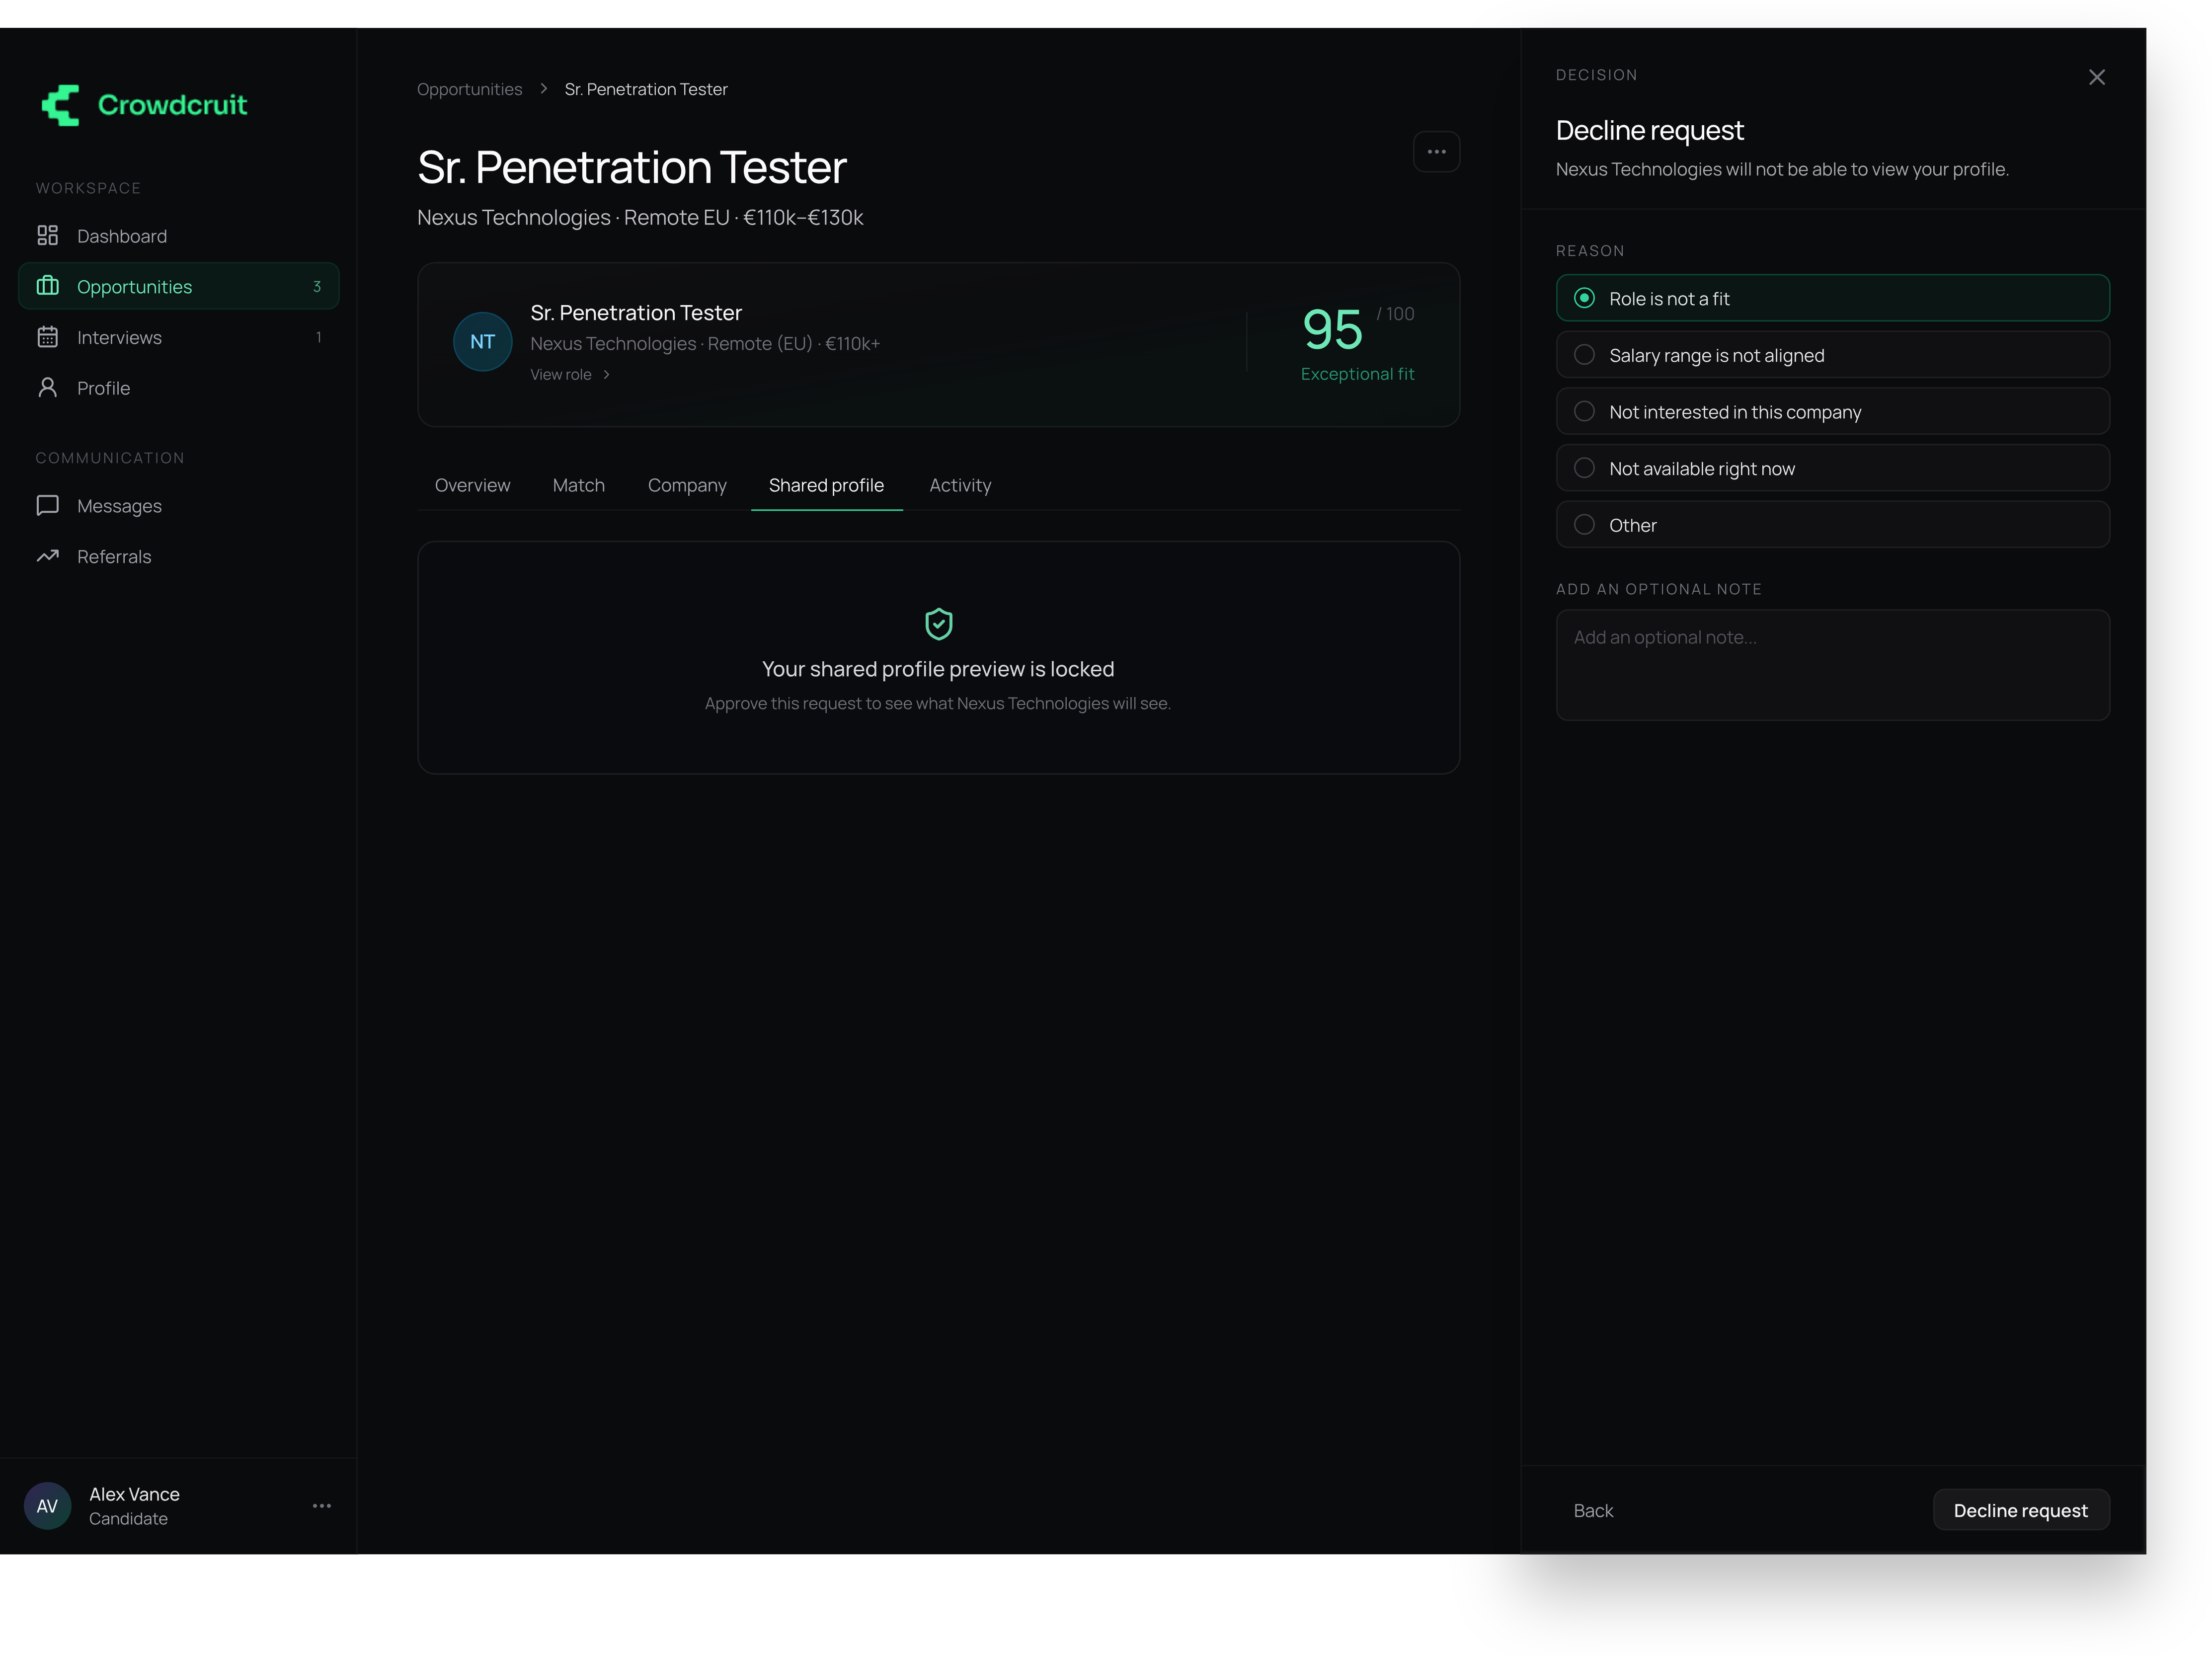Click the 95 match score
The height and width of the screenshot is (1657, 2212).
coord(1332,330)
